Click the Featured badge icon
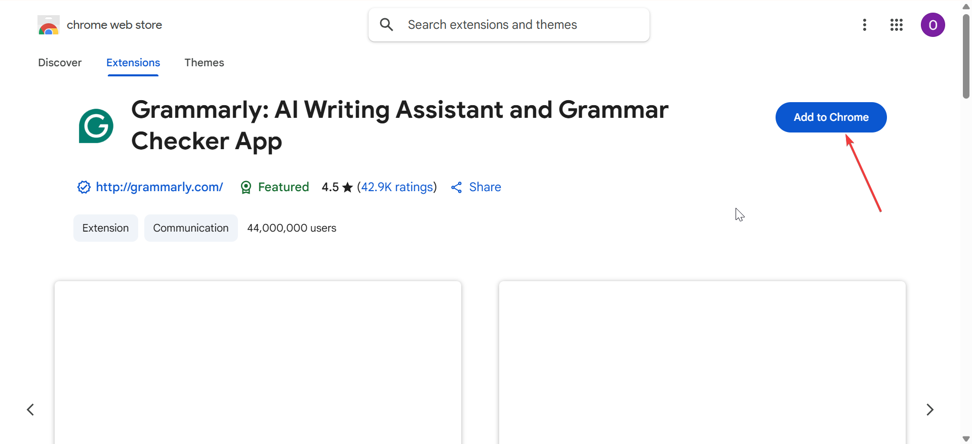This screenshot has width=972, height=444. pos(246,188)
